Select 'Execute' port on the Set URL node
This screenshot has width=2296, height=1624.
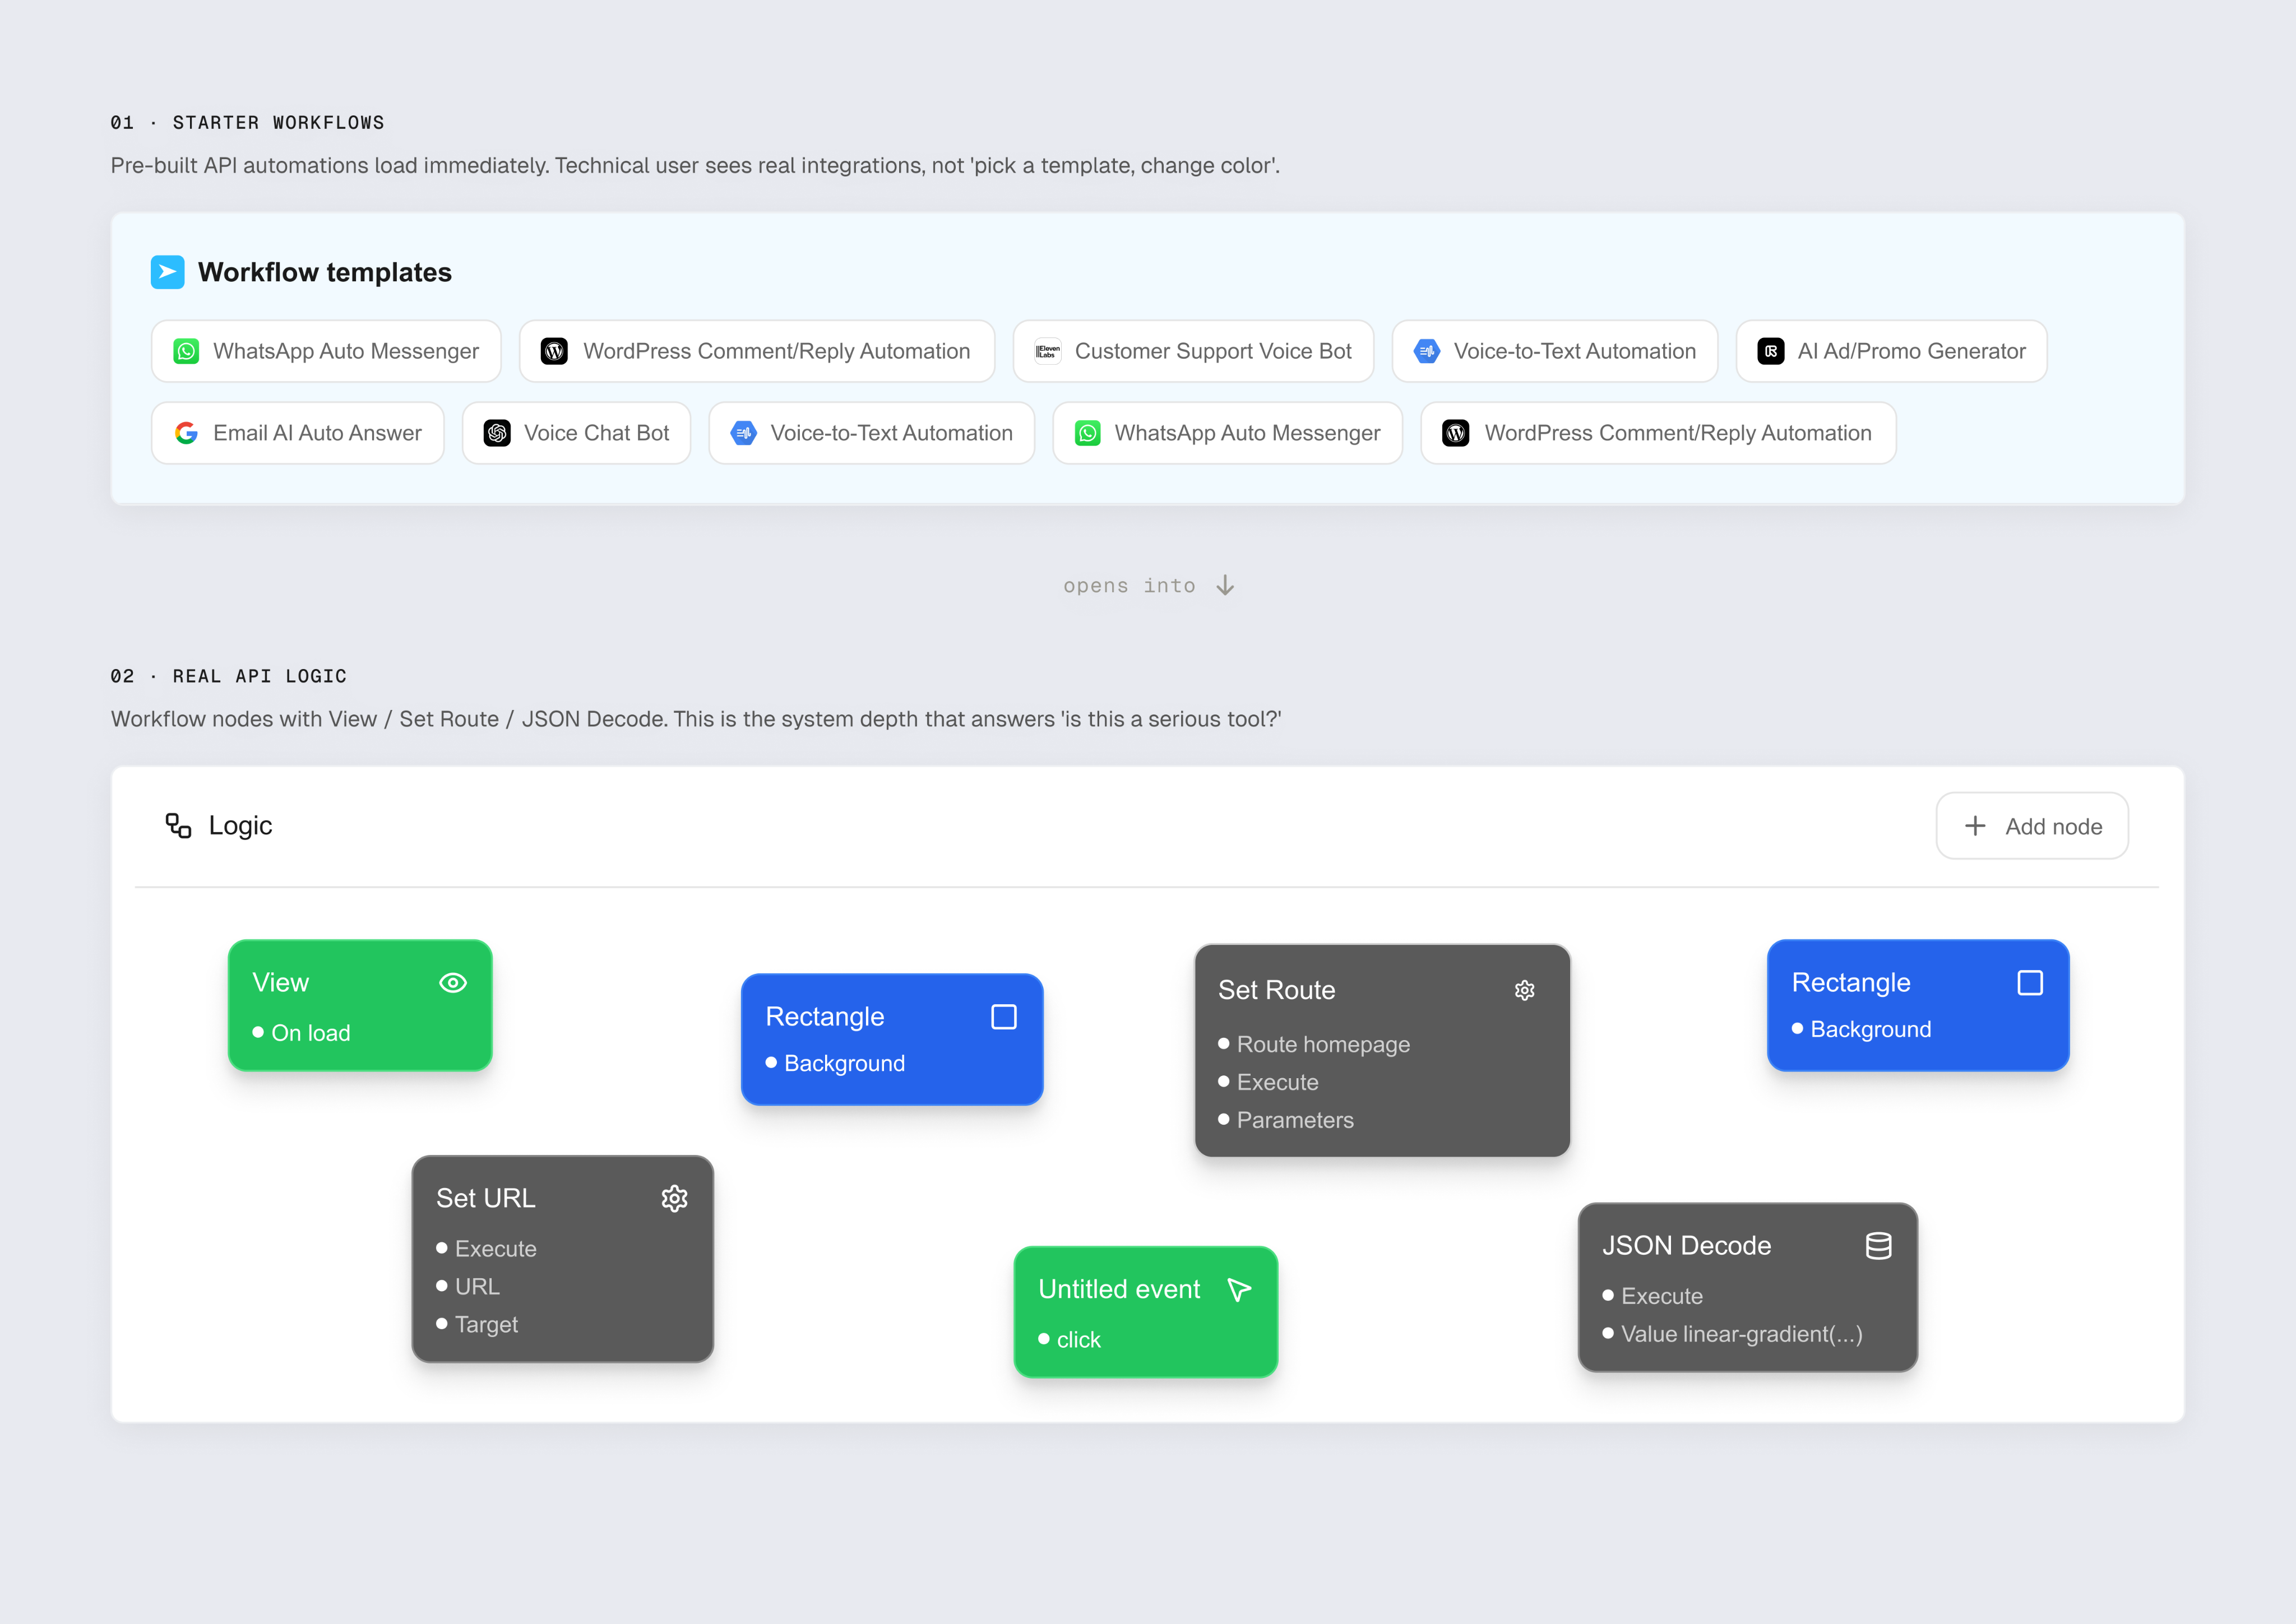486,1249
